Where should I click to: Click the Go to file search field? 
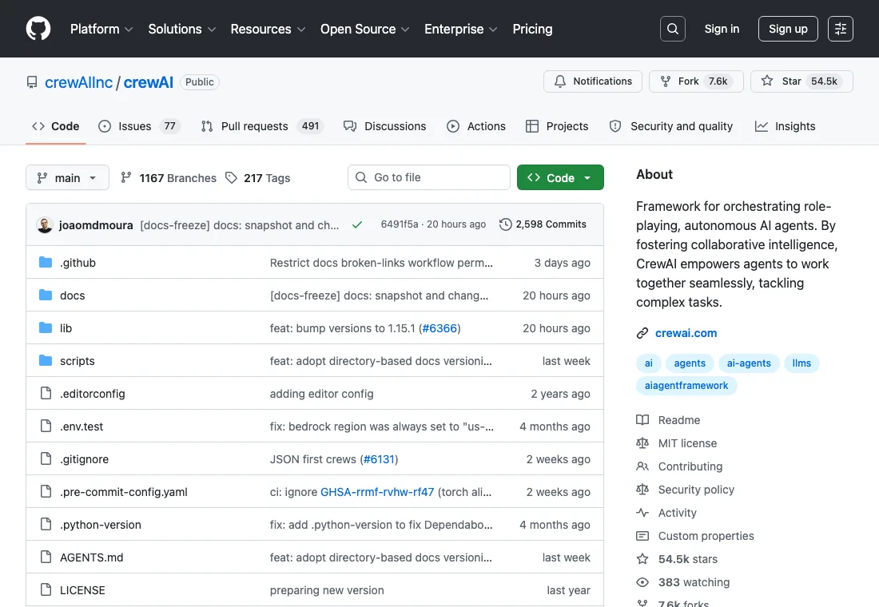(429, 177)
